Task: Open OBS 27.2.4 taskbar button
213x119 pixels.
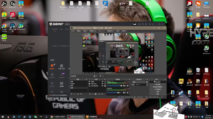Action: tap(76, 117)
